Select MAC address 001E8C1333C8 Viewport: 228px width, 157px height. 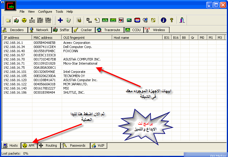click(45, 55)
